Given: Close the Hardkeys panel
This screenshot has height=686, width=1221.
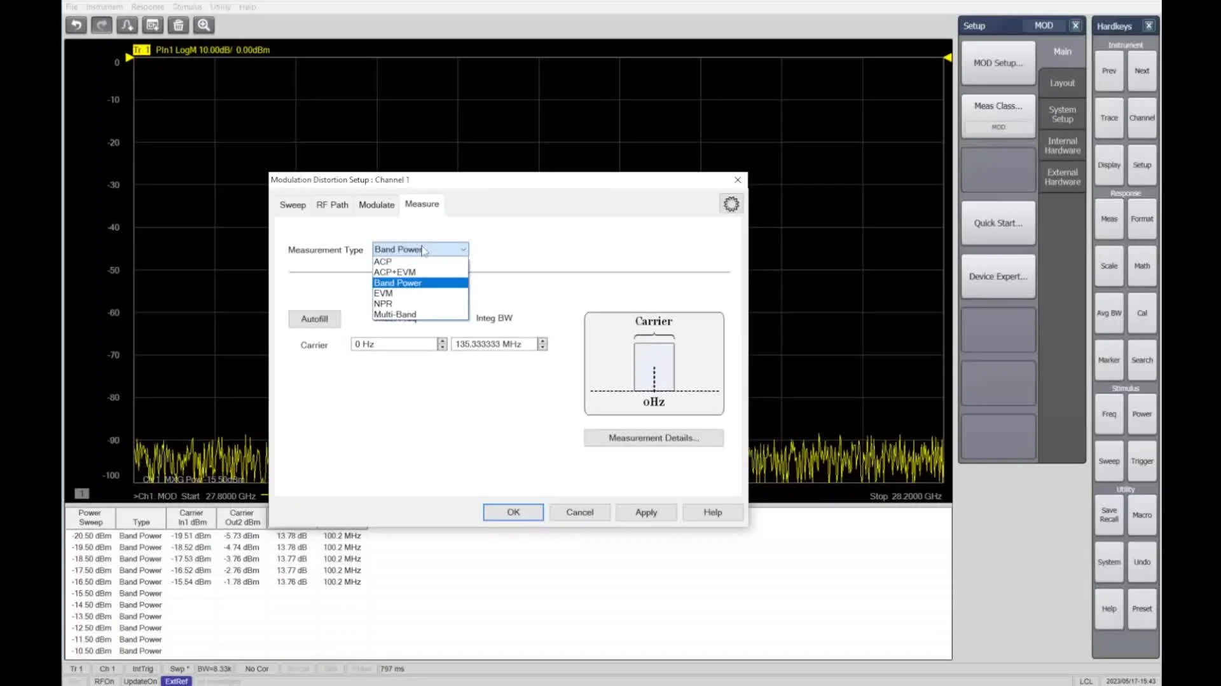Looking at the screenshot, I should (1149, 25).
